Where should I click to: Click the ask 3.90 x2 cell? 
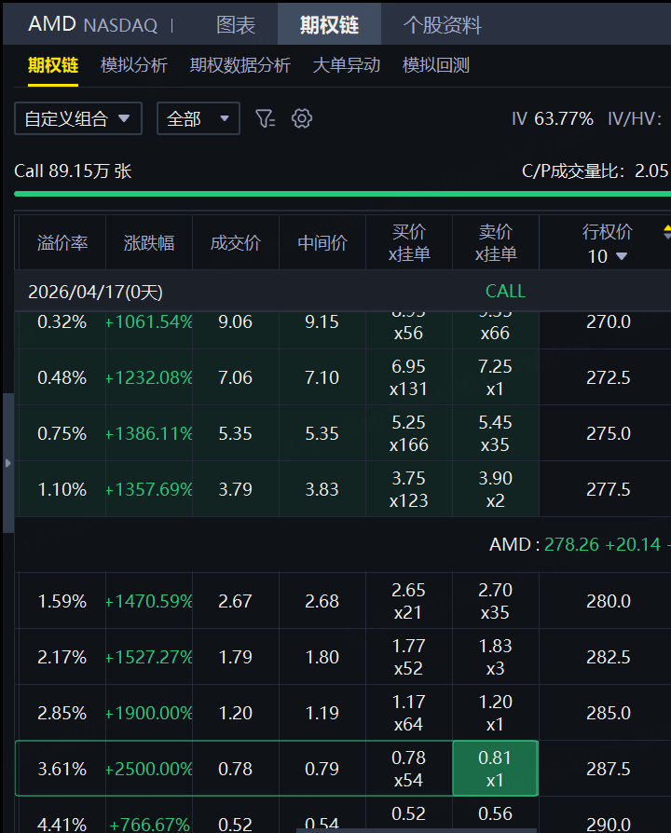pyautogui.click(x=495, y=489)
